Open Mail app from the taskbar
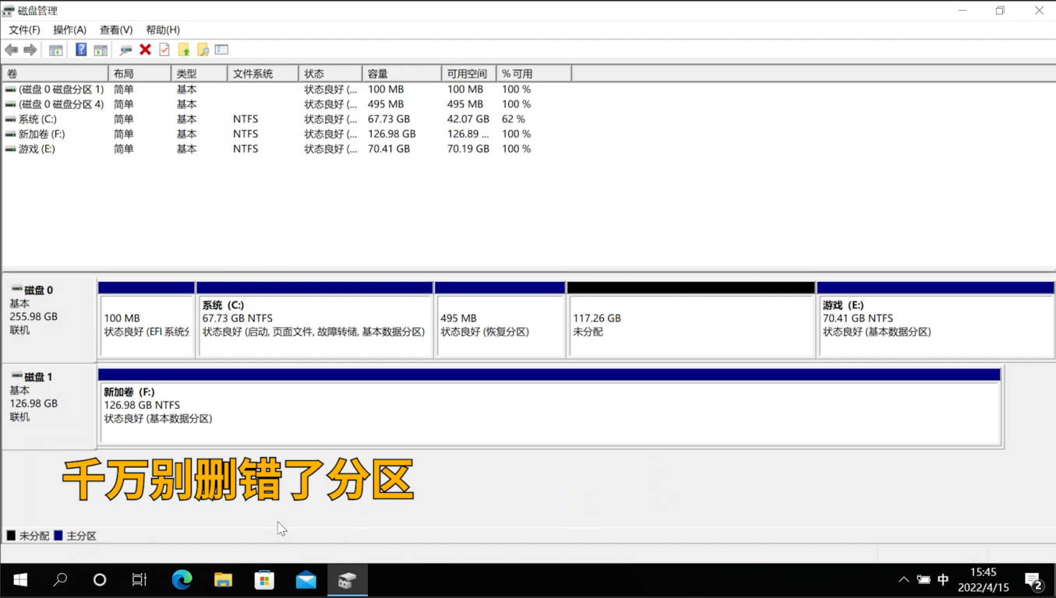1056x598 pixels. [x=306, y=580]
